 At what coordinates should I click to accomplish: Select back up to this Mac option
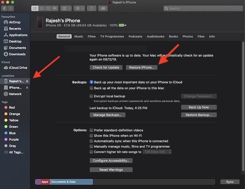click(91, 88)
